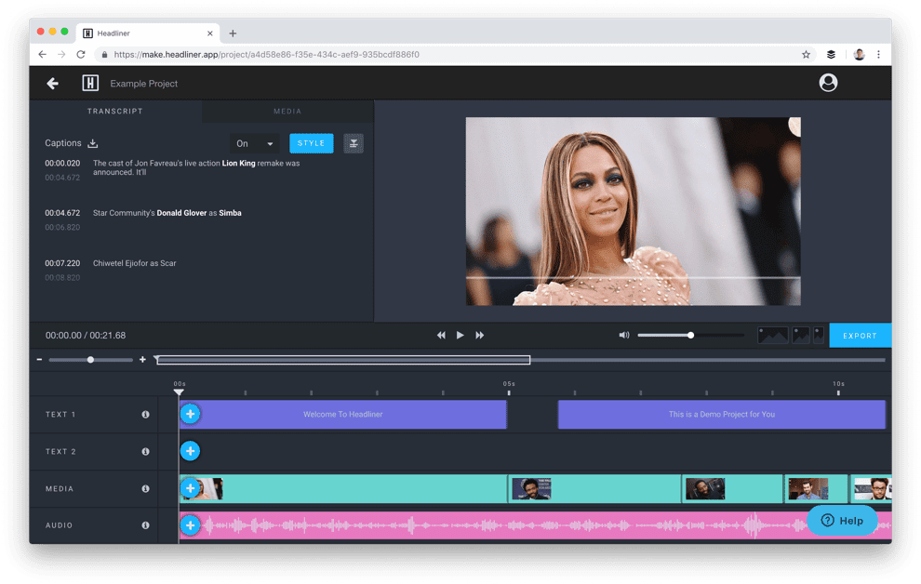Click the EXPORT button
Screen dimensions: 921x584
coord(860,335)
